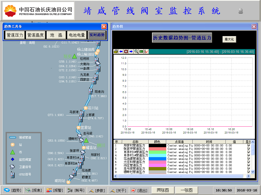Open the [报警] alarm menu
Viewport: 261px width, 195px height.
click(54, 190)
